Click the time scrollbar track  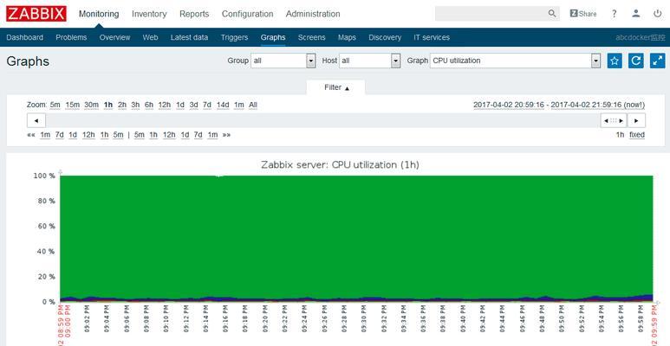pyautogui.click(x=322, y=120)
